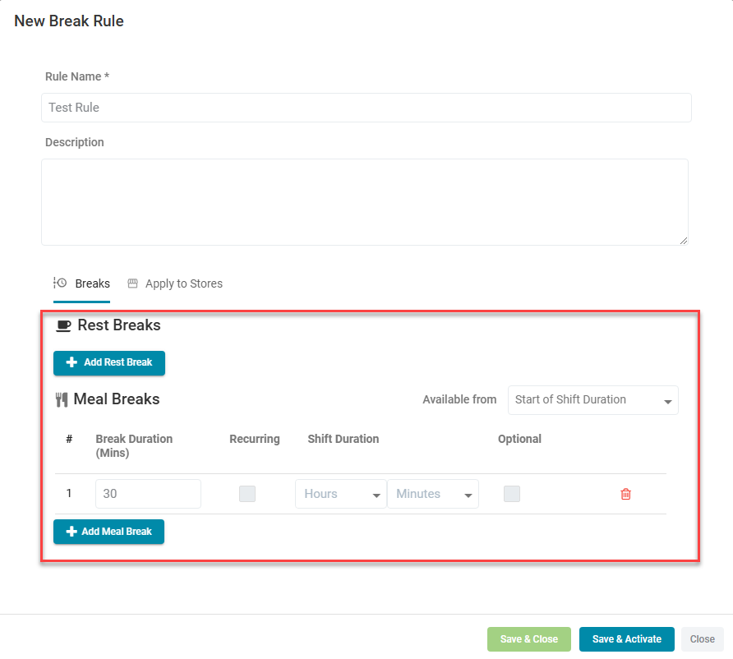
Task: Enable the Recurring checkbox for break 1
Action: click(247, 494)
